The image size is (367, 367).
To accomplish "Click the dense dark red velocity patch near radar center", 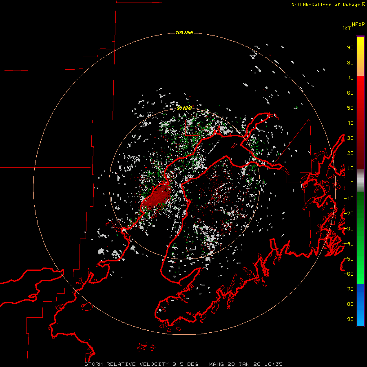I will click(x=157, y=196).
